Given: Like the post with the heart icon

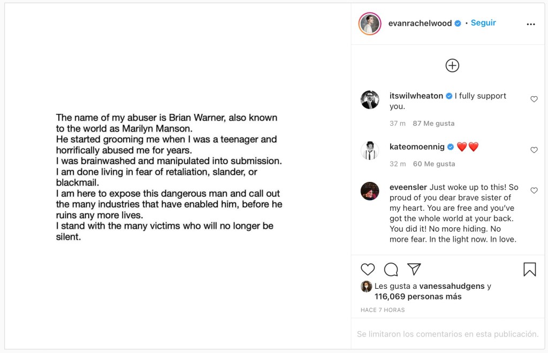Looking at the screenshot, I should pos(368,270).
